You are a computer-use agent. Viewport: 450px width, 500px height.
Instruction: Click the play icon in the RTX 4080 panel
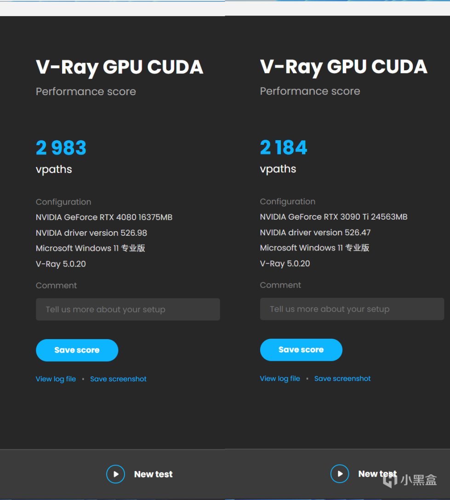point(115,474)
